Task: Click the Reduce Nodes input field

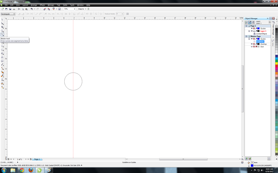Action: point(120,14)
